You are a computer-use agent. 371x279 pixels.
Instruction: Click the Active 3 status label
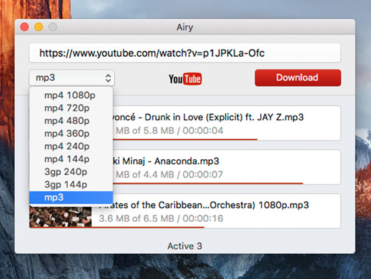pos(185,246)
